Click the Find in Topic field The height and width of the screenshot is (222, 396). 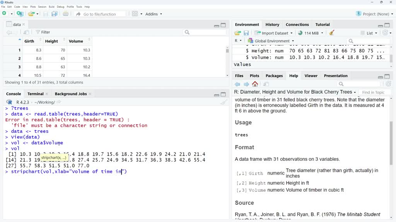coord(375,92)
